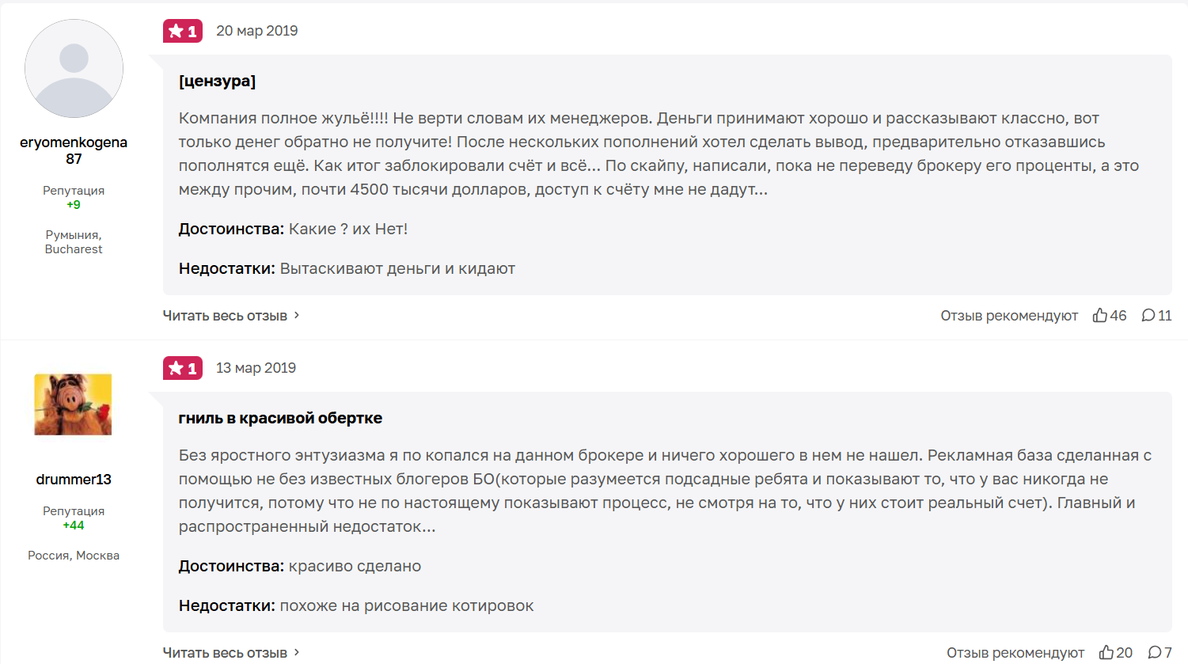Click the 1-star rating badge dated 20 мар 2019
This screenshot has height=664, width=1188.
click(183, 31)
